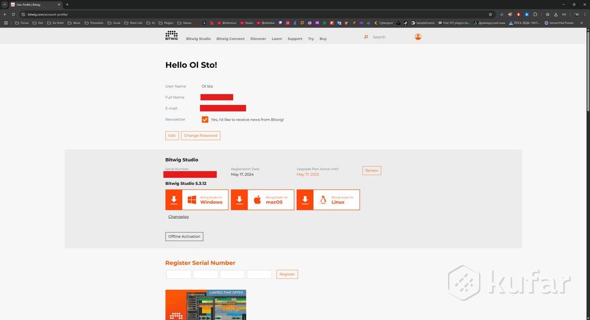Screen dimensions: 590x320
Task: Click the search magnifier icon
Action: [x=366, y=37]
